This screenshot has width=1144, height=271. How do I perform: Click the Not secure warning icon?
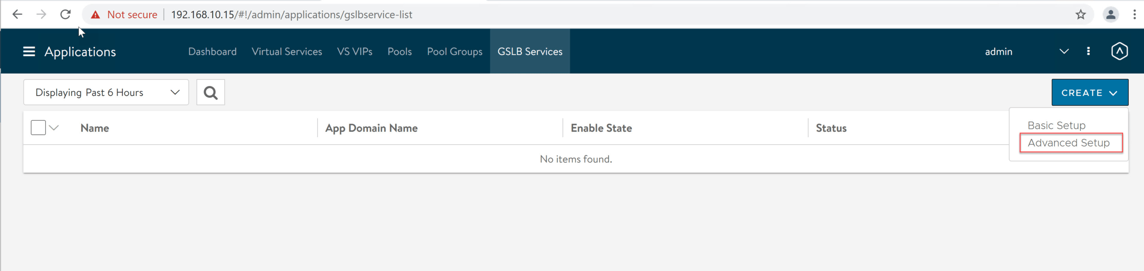point(95,15)
